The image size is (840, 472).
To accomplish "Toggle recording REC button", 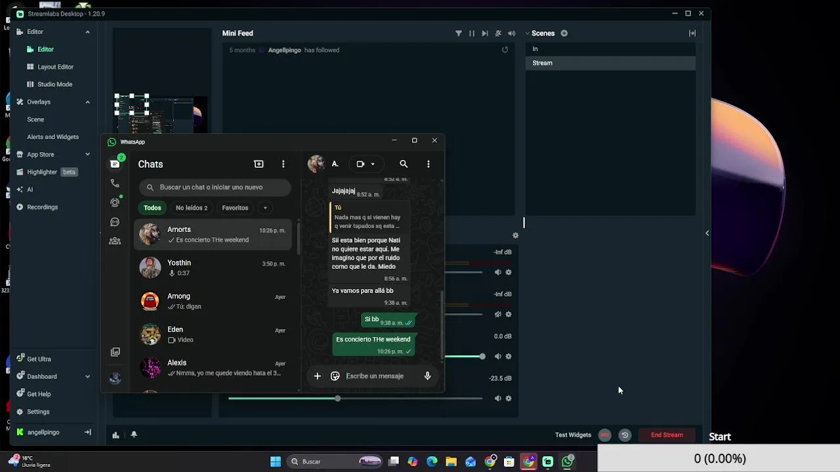I will [605, 435].
